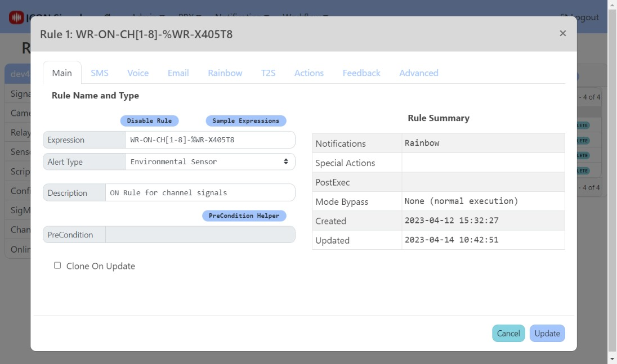
Task: Switch to the SMS tab
Action: (100, 73)
